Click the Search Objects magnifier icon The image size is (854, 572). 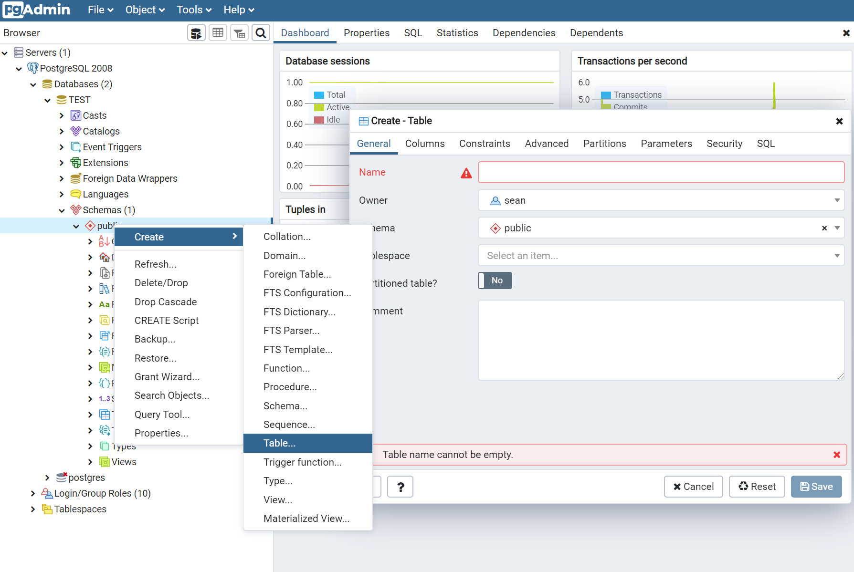[x=261, y=33]
